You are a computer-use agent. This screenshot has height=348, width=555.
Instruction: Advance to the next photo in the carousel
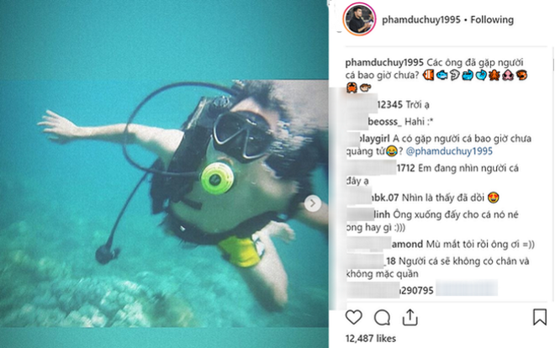(x=313, y=203)
